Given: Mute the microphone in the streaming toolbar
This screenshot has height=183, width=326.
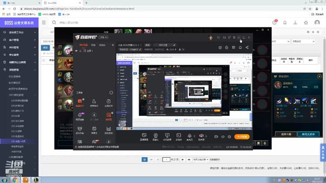Looking at the screenshot, I should pyautogui.click(x=189, y=137).
